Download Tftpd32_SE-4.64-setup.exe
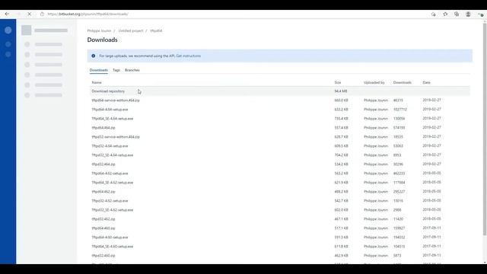This screenshot has width=487, height=274. tap(113, 155)
